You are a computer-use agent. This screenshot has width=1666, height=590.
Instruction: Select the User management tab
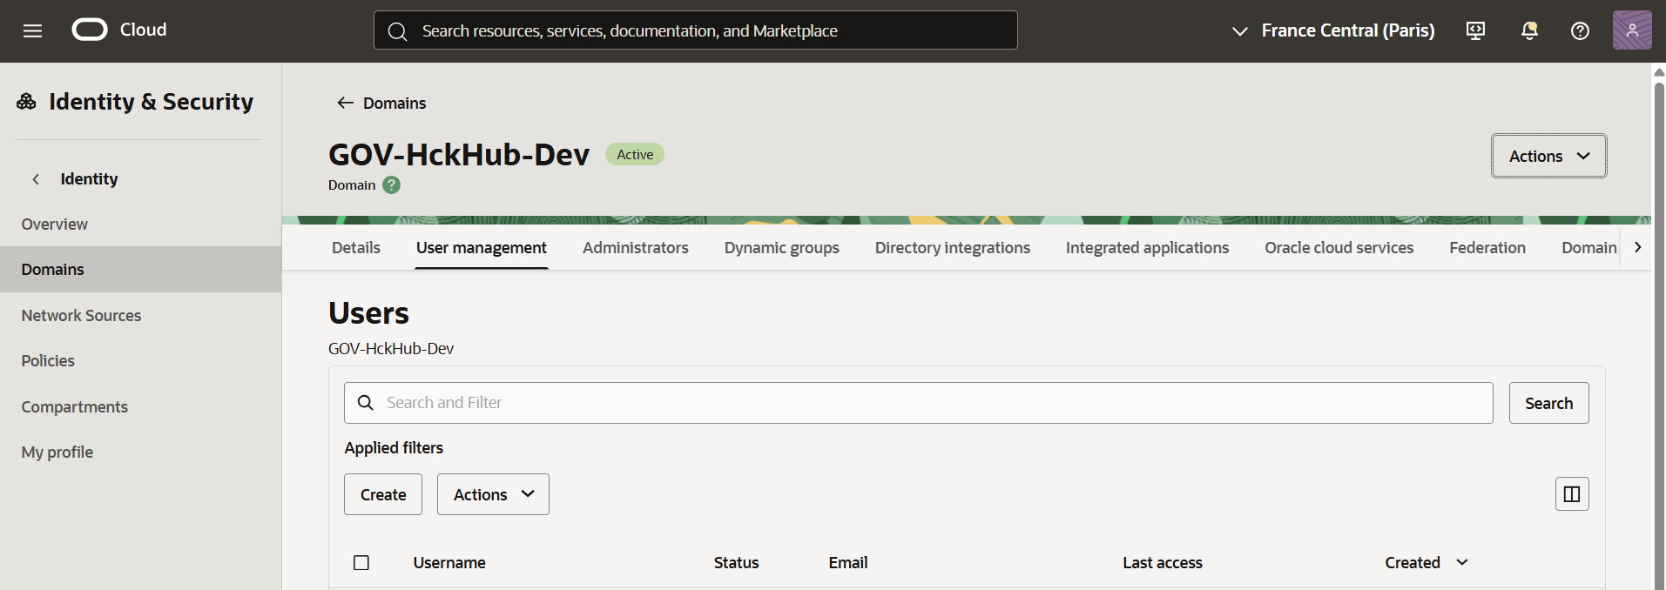pyautogui.click(x=482, y=248)
